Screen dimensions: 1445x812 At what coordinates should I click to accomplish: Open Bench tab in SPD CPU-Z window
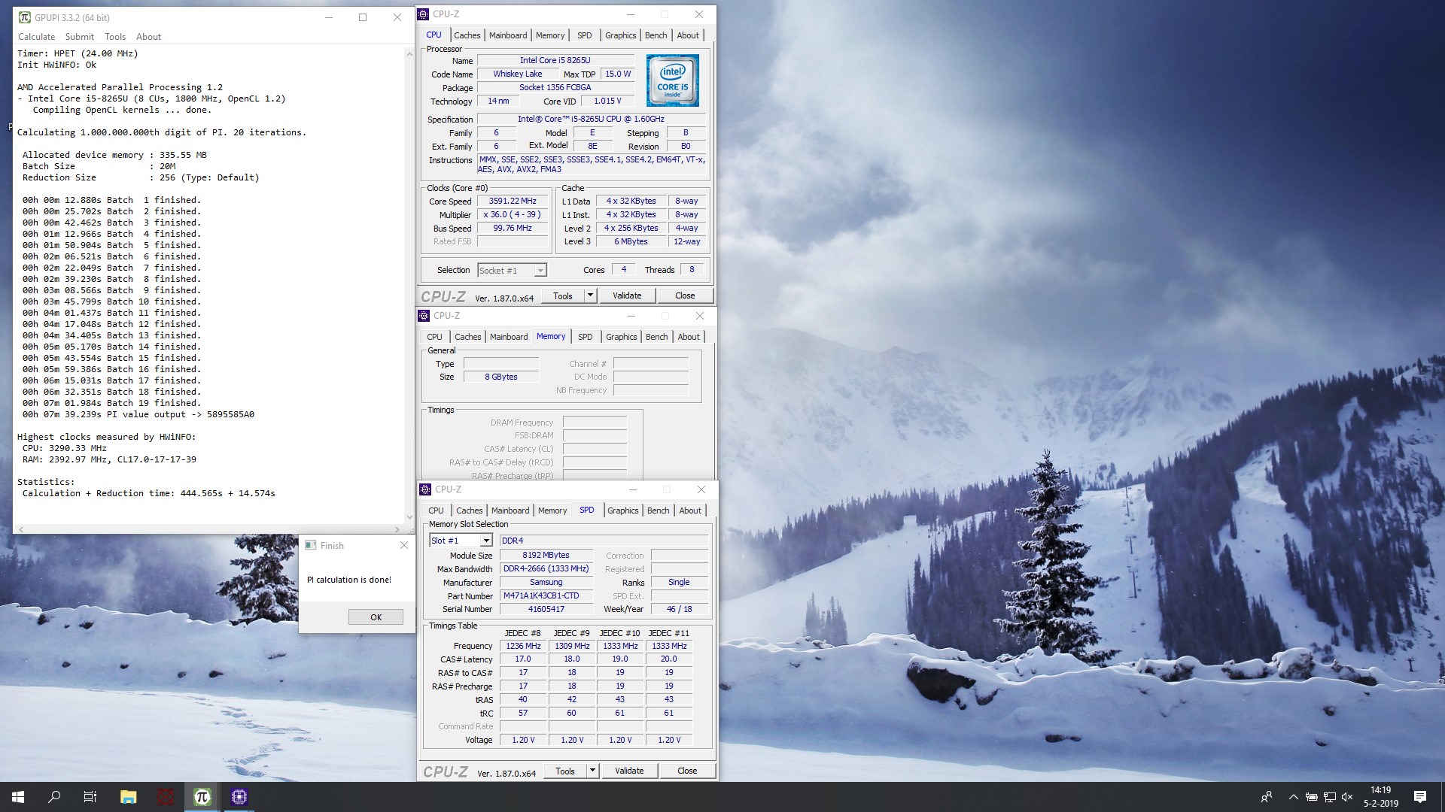click(658, 511)
